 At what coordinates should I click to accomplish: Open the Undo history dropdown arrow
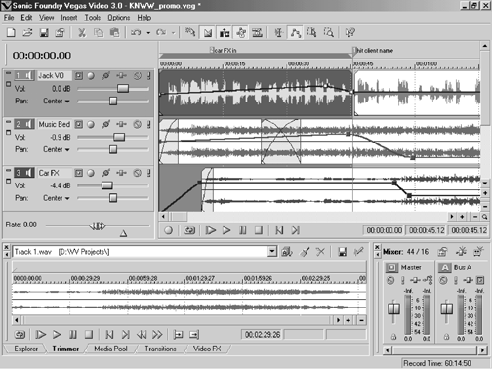148,33
